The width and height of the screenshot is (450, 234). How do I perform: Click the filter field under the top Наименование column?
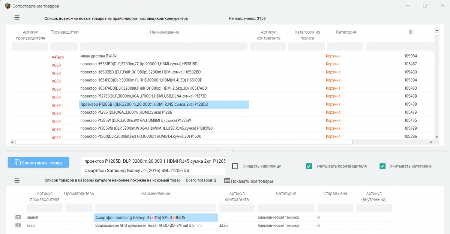click(x=164, y=46)
